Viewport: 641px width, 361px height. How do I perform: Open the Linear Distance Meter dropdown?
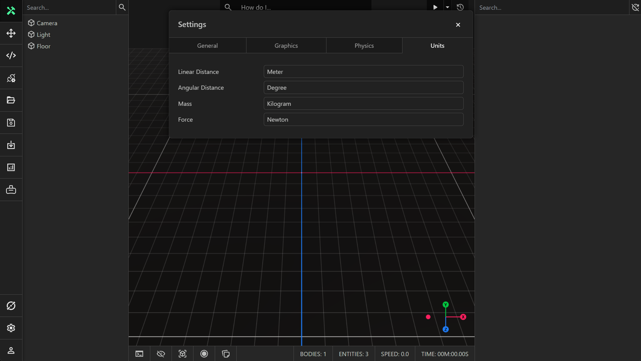[x=363, y=72]
